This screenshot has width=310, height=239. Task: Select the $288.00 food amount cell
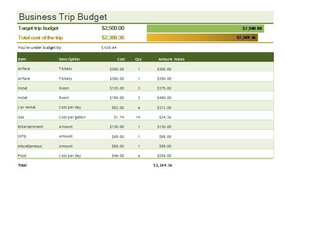point(164,156)
